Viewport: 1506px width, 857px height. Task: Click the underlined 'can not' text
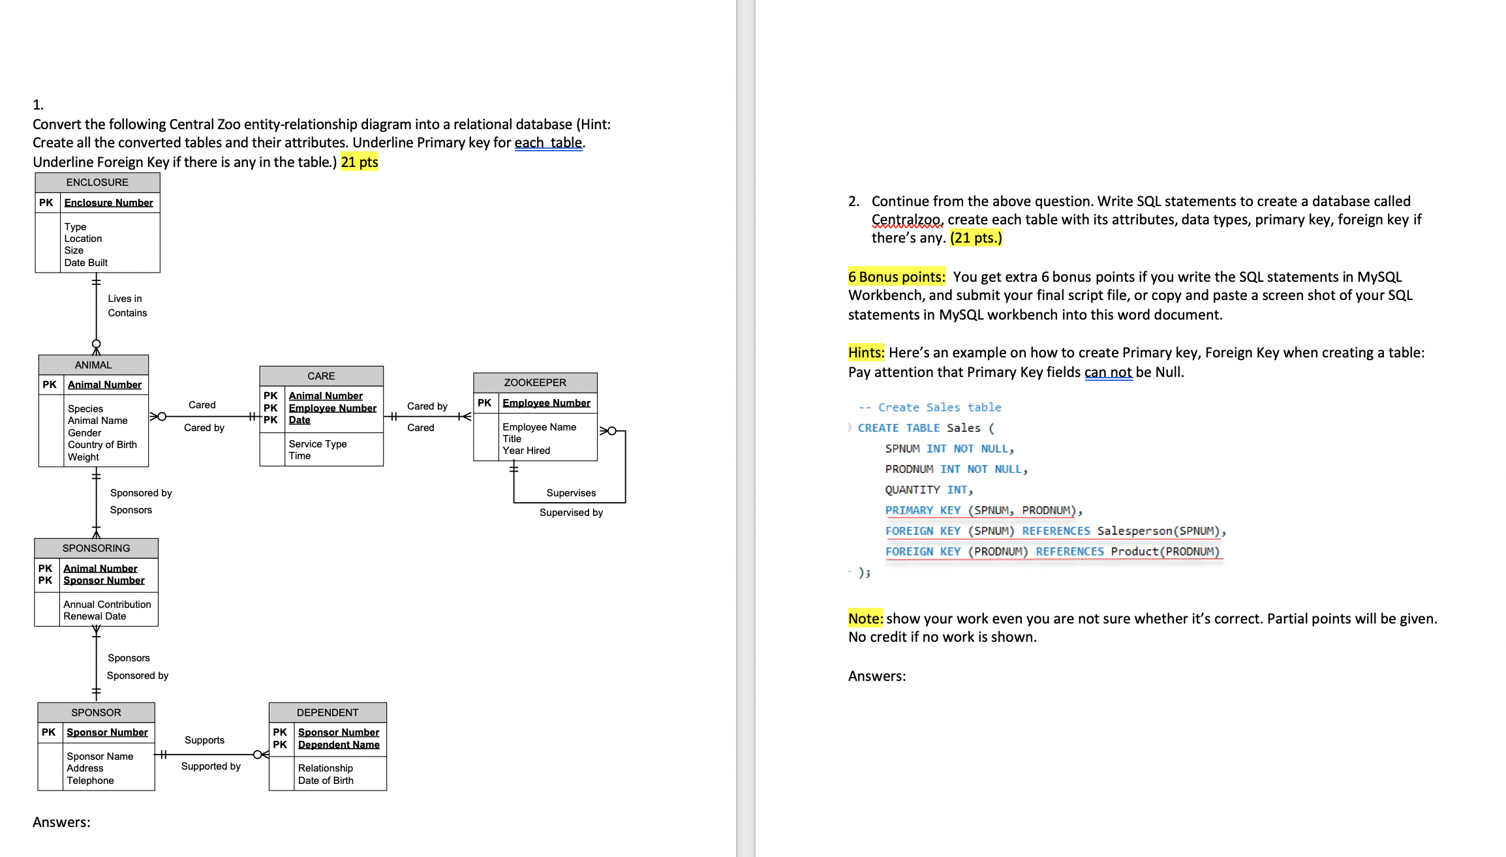point(1108,372)
